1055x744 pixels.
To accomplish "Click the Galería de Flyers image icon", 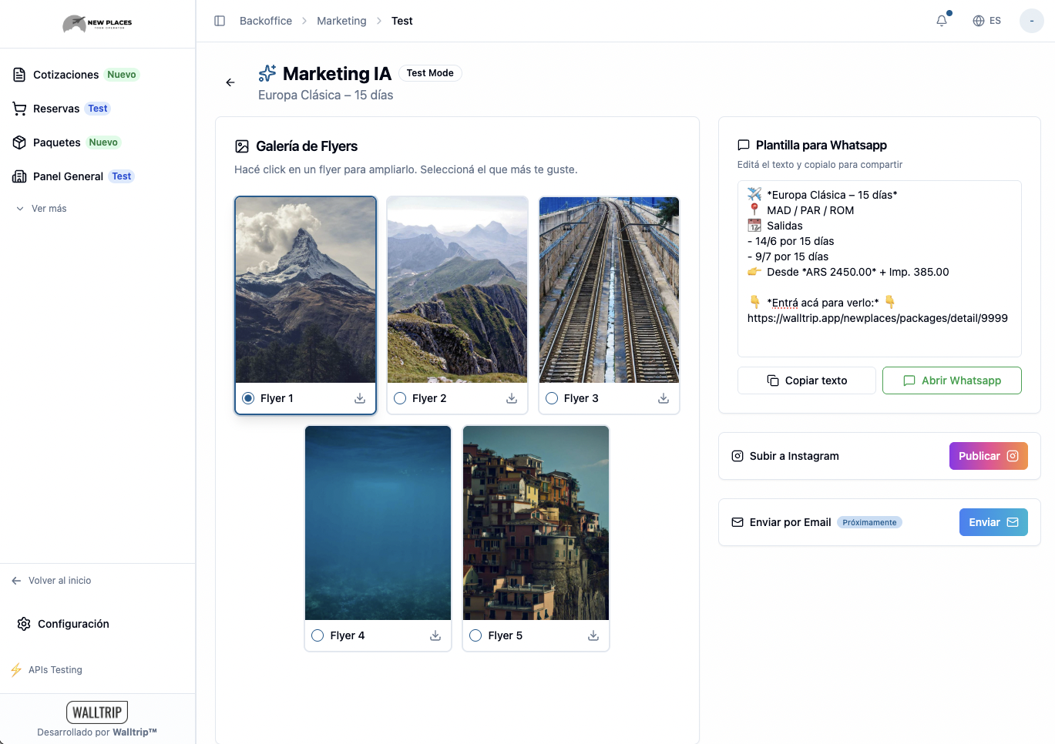I will point(242,146).
